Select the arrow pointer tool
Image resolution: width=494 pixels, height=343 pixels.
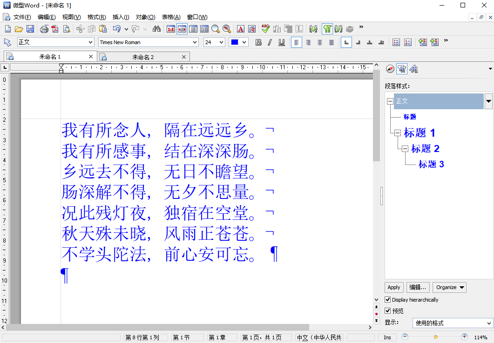pyautogui.click(x=7, y=42)
